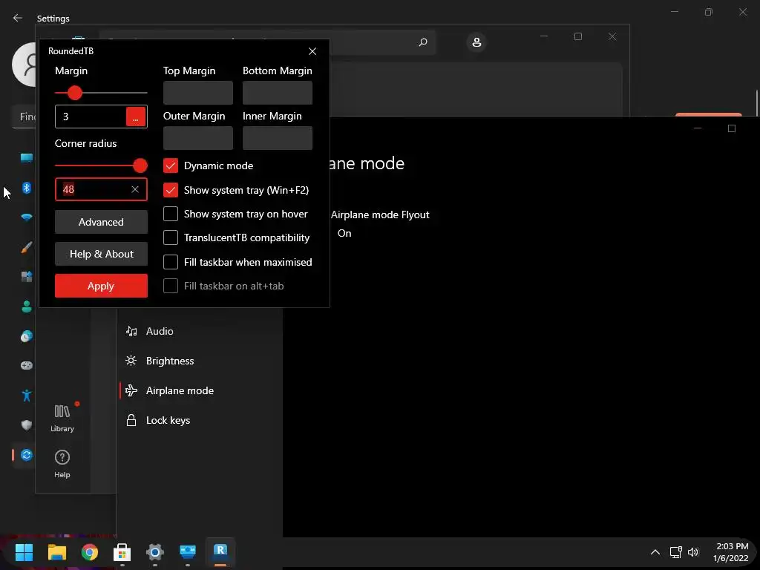Open Advanced options in RoundedTB
The width and height of the screenshot is (760, 570).
click(101, 221)
